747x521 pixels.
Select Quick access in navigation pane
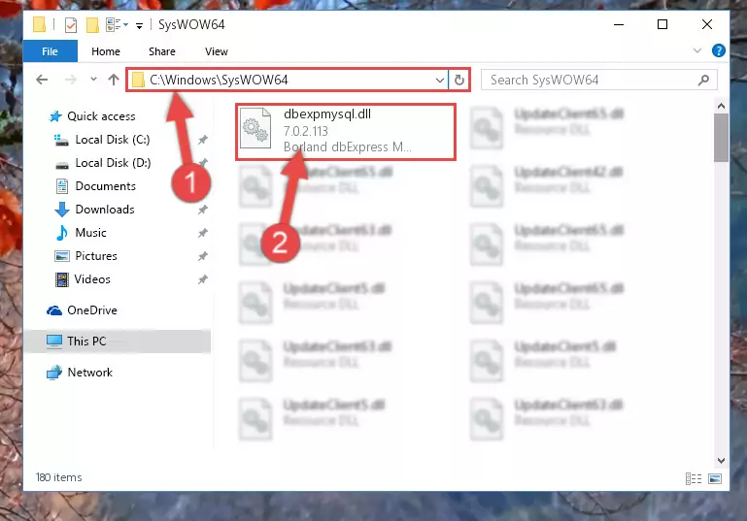coord(101,116)
